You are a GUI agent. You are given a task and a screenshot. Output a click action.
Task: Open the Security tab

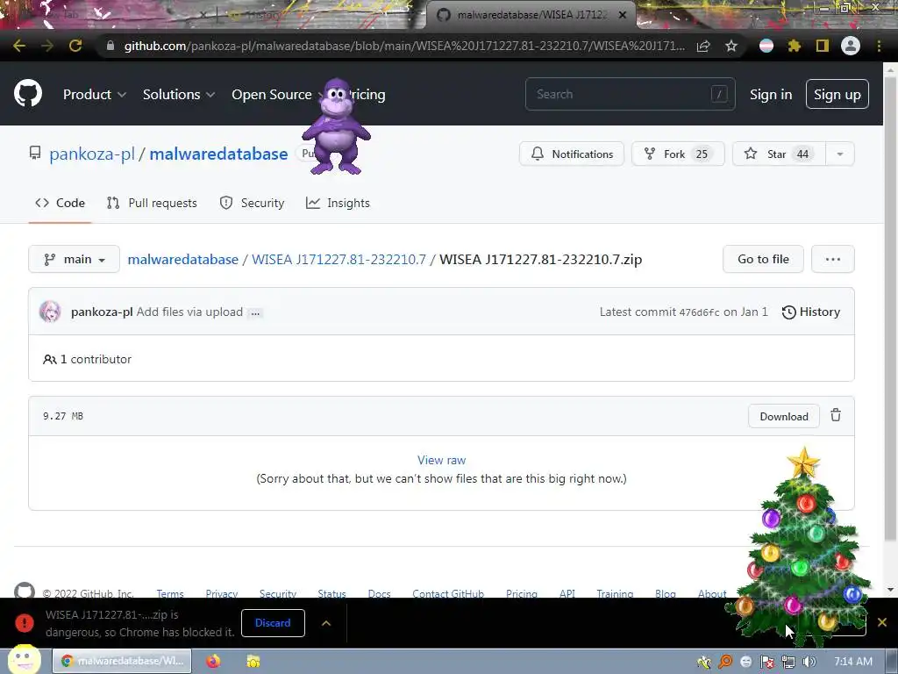click(252, 203)
